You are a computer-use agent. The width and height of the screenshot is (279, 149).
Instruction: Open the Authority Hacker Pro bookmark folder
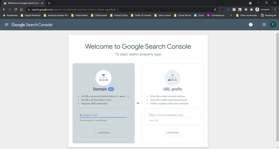(x=56, y=16)
